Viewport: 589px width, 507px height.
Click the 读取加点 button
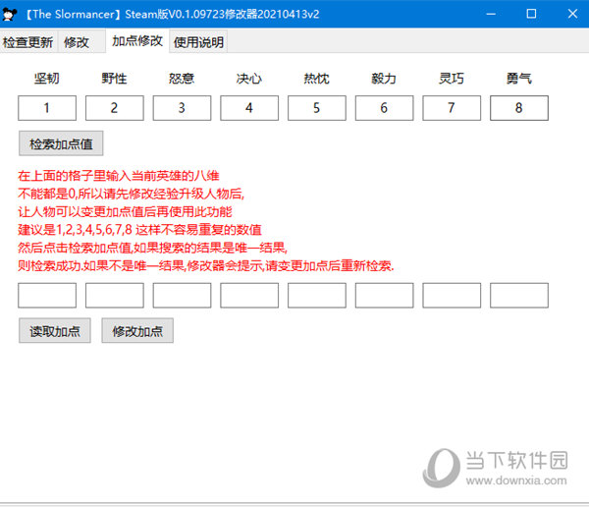pyautogui.click(x=55, y=330)
